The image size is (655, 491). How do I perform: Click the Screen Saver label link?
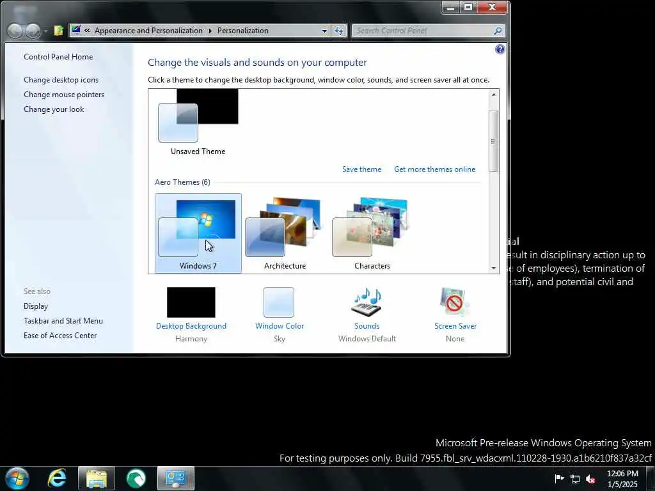pos(455,326)
